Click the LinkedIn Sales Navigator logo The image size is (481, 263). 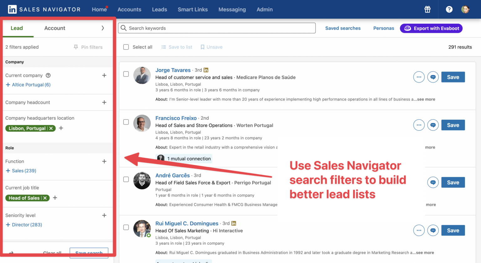44,9
